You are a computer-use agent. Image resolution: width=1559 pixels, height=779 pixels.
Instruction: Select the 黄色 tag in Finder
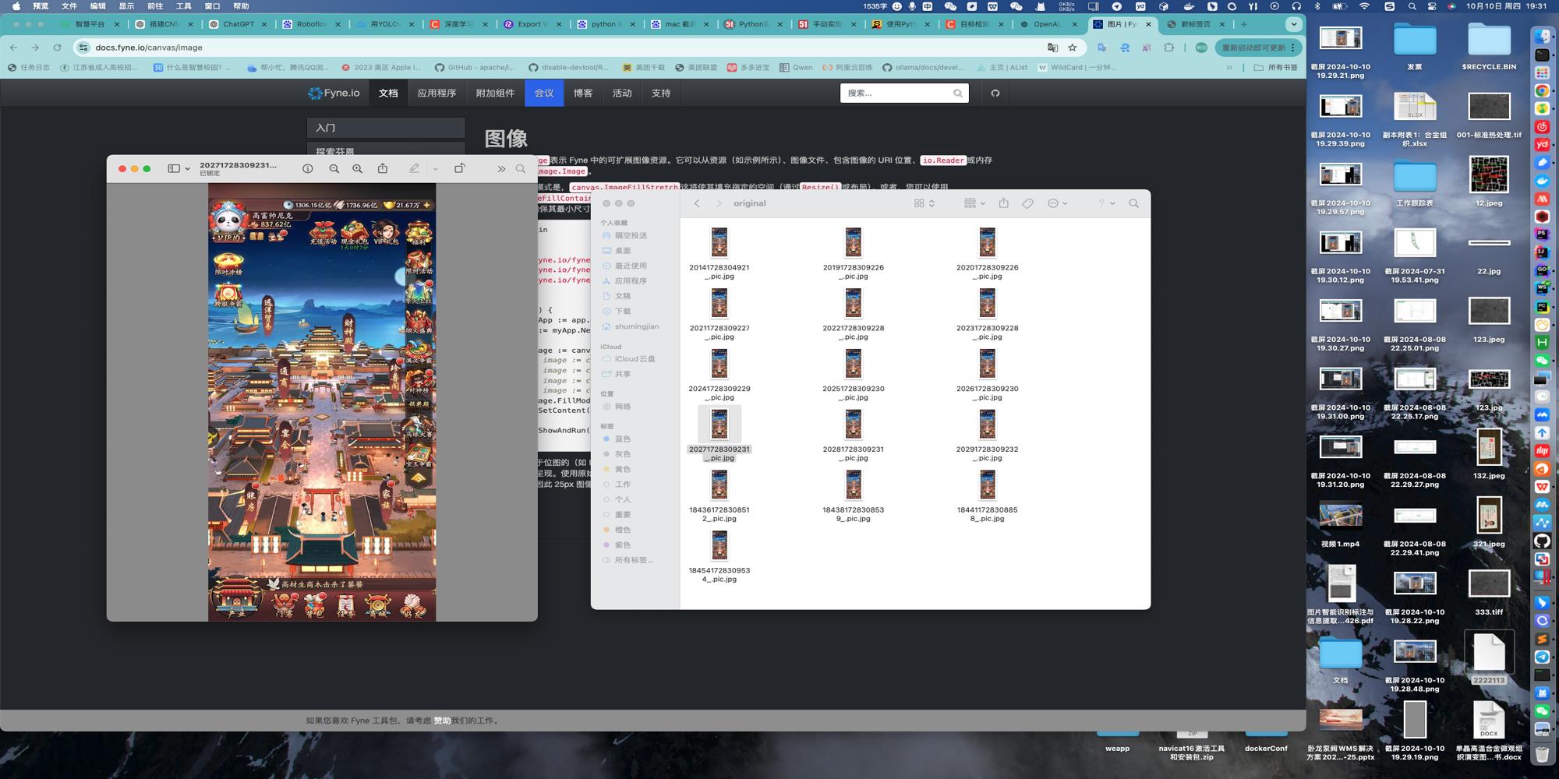(x=616, y=470)
